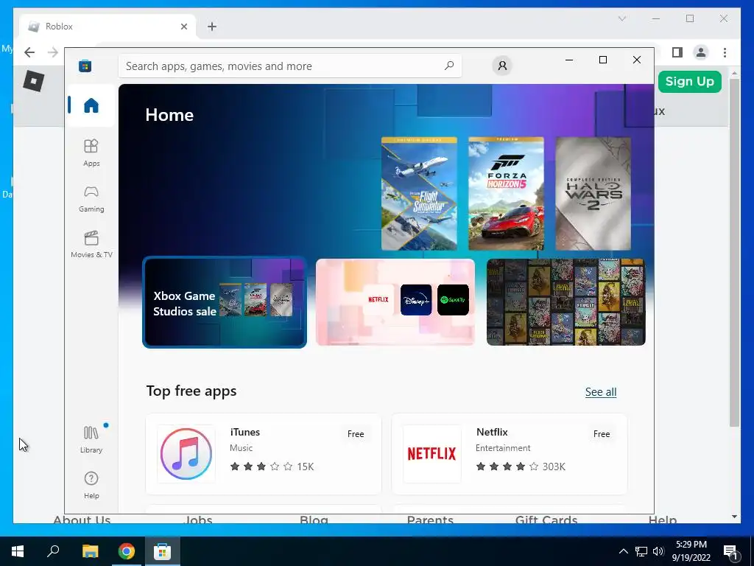Open the volume icon in system tray

[658, 551]
